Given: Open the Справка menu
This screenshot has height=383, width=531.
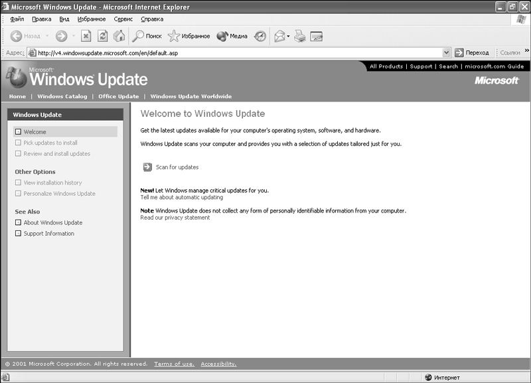Looking at the screenshot, I should 152,19.
